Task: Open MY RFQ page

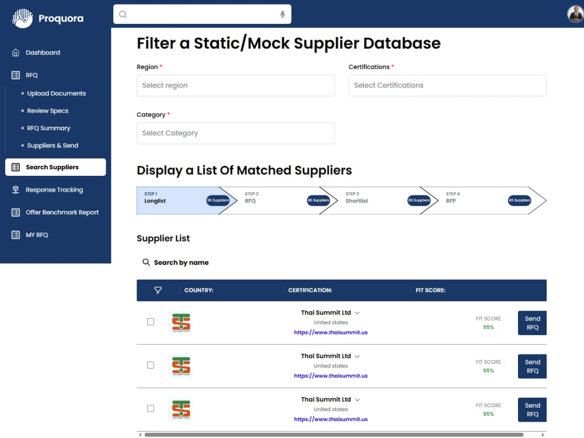Action: pos(37,235)
